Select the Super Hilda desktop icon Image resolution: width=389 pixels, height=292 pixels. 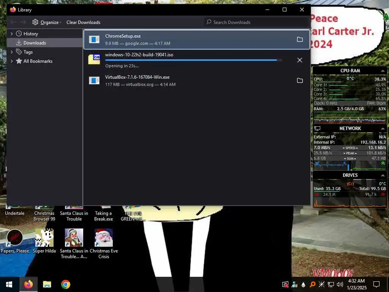click(44, 241)
